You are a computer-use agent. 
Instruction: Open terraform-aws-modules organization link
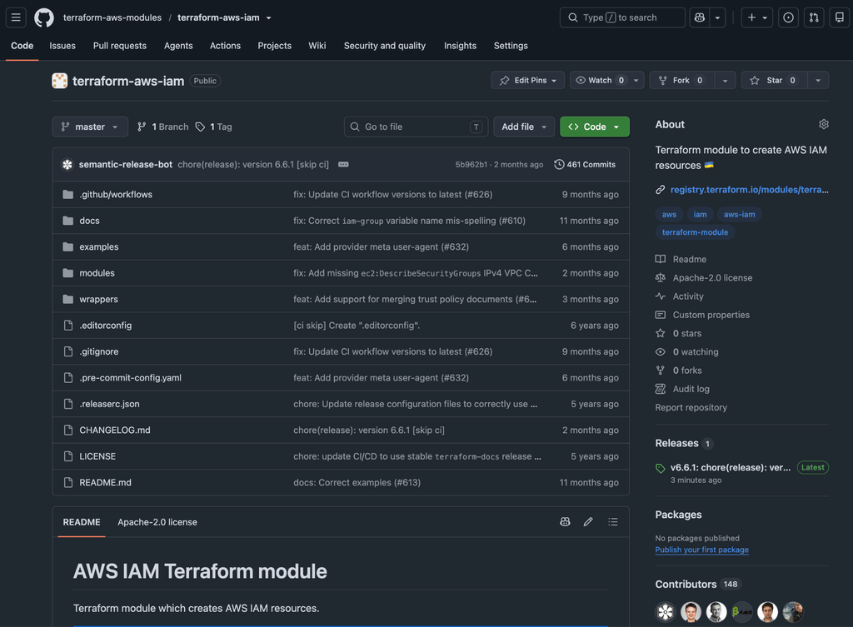click(112, 17)
